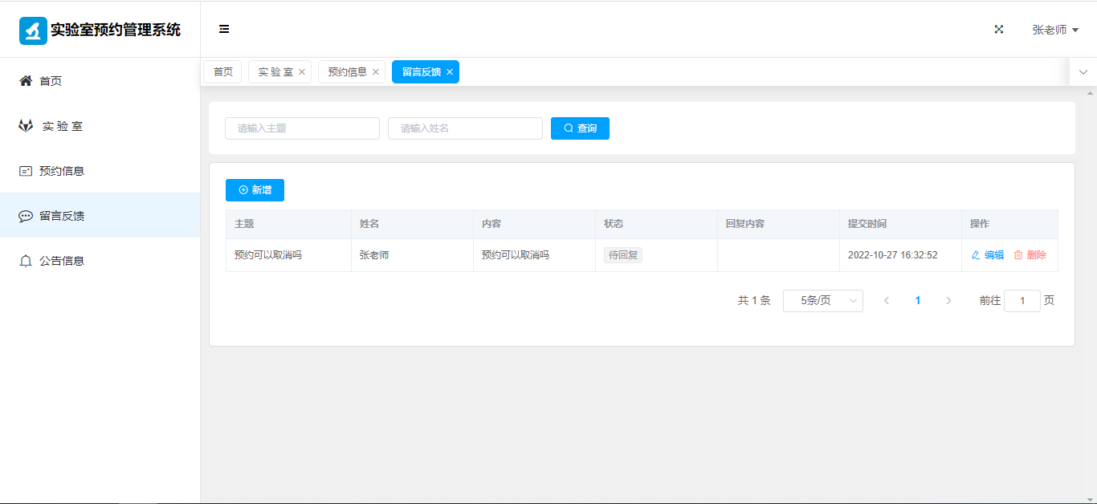Image resolution: width=1097 pixels, height=504 pixels.
Task: Open 首页 from the sidebar home icon
Action: 27,81
